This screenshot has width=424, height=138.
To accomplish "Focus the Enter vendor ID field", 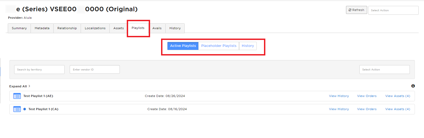I will (x=95, y=69).
